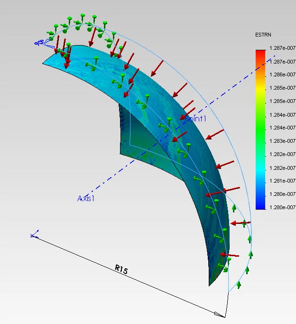Image resolution: width=296 pixels, height=324 pixels.
Task: Click the dash-dot axis line end near legend
Action: (x=272, y=60)
